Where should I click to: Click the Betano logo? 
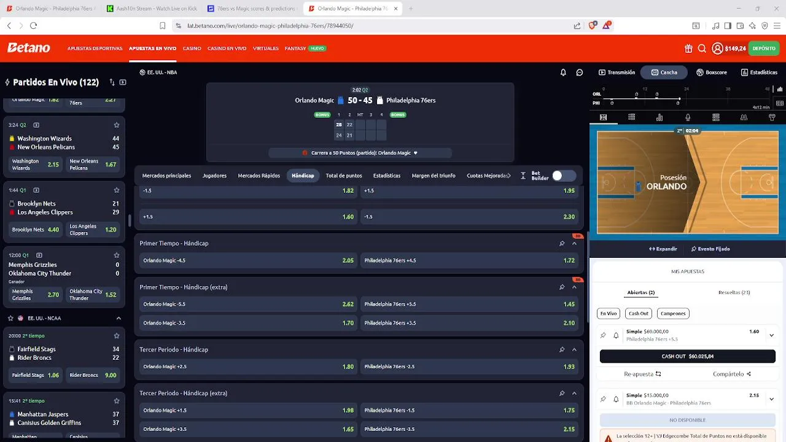coord(28,48)
